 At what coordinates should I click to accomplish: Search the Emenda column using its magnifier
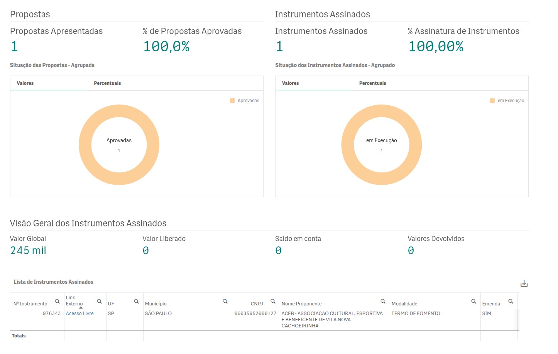pyautogui.click(x=511, y=301)
